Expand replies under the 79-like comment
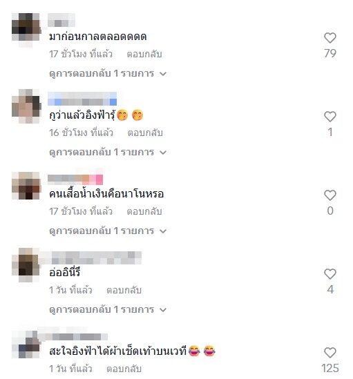This screenshot has width=353, height=379. [108, 73]
